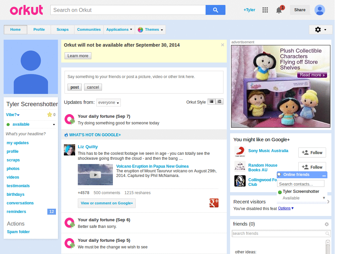Click the green availability status dot
Viewport: 339px width, 254px height.
click(x=8, y=124)
